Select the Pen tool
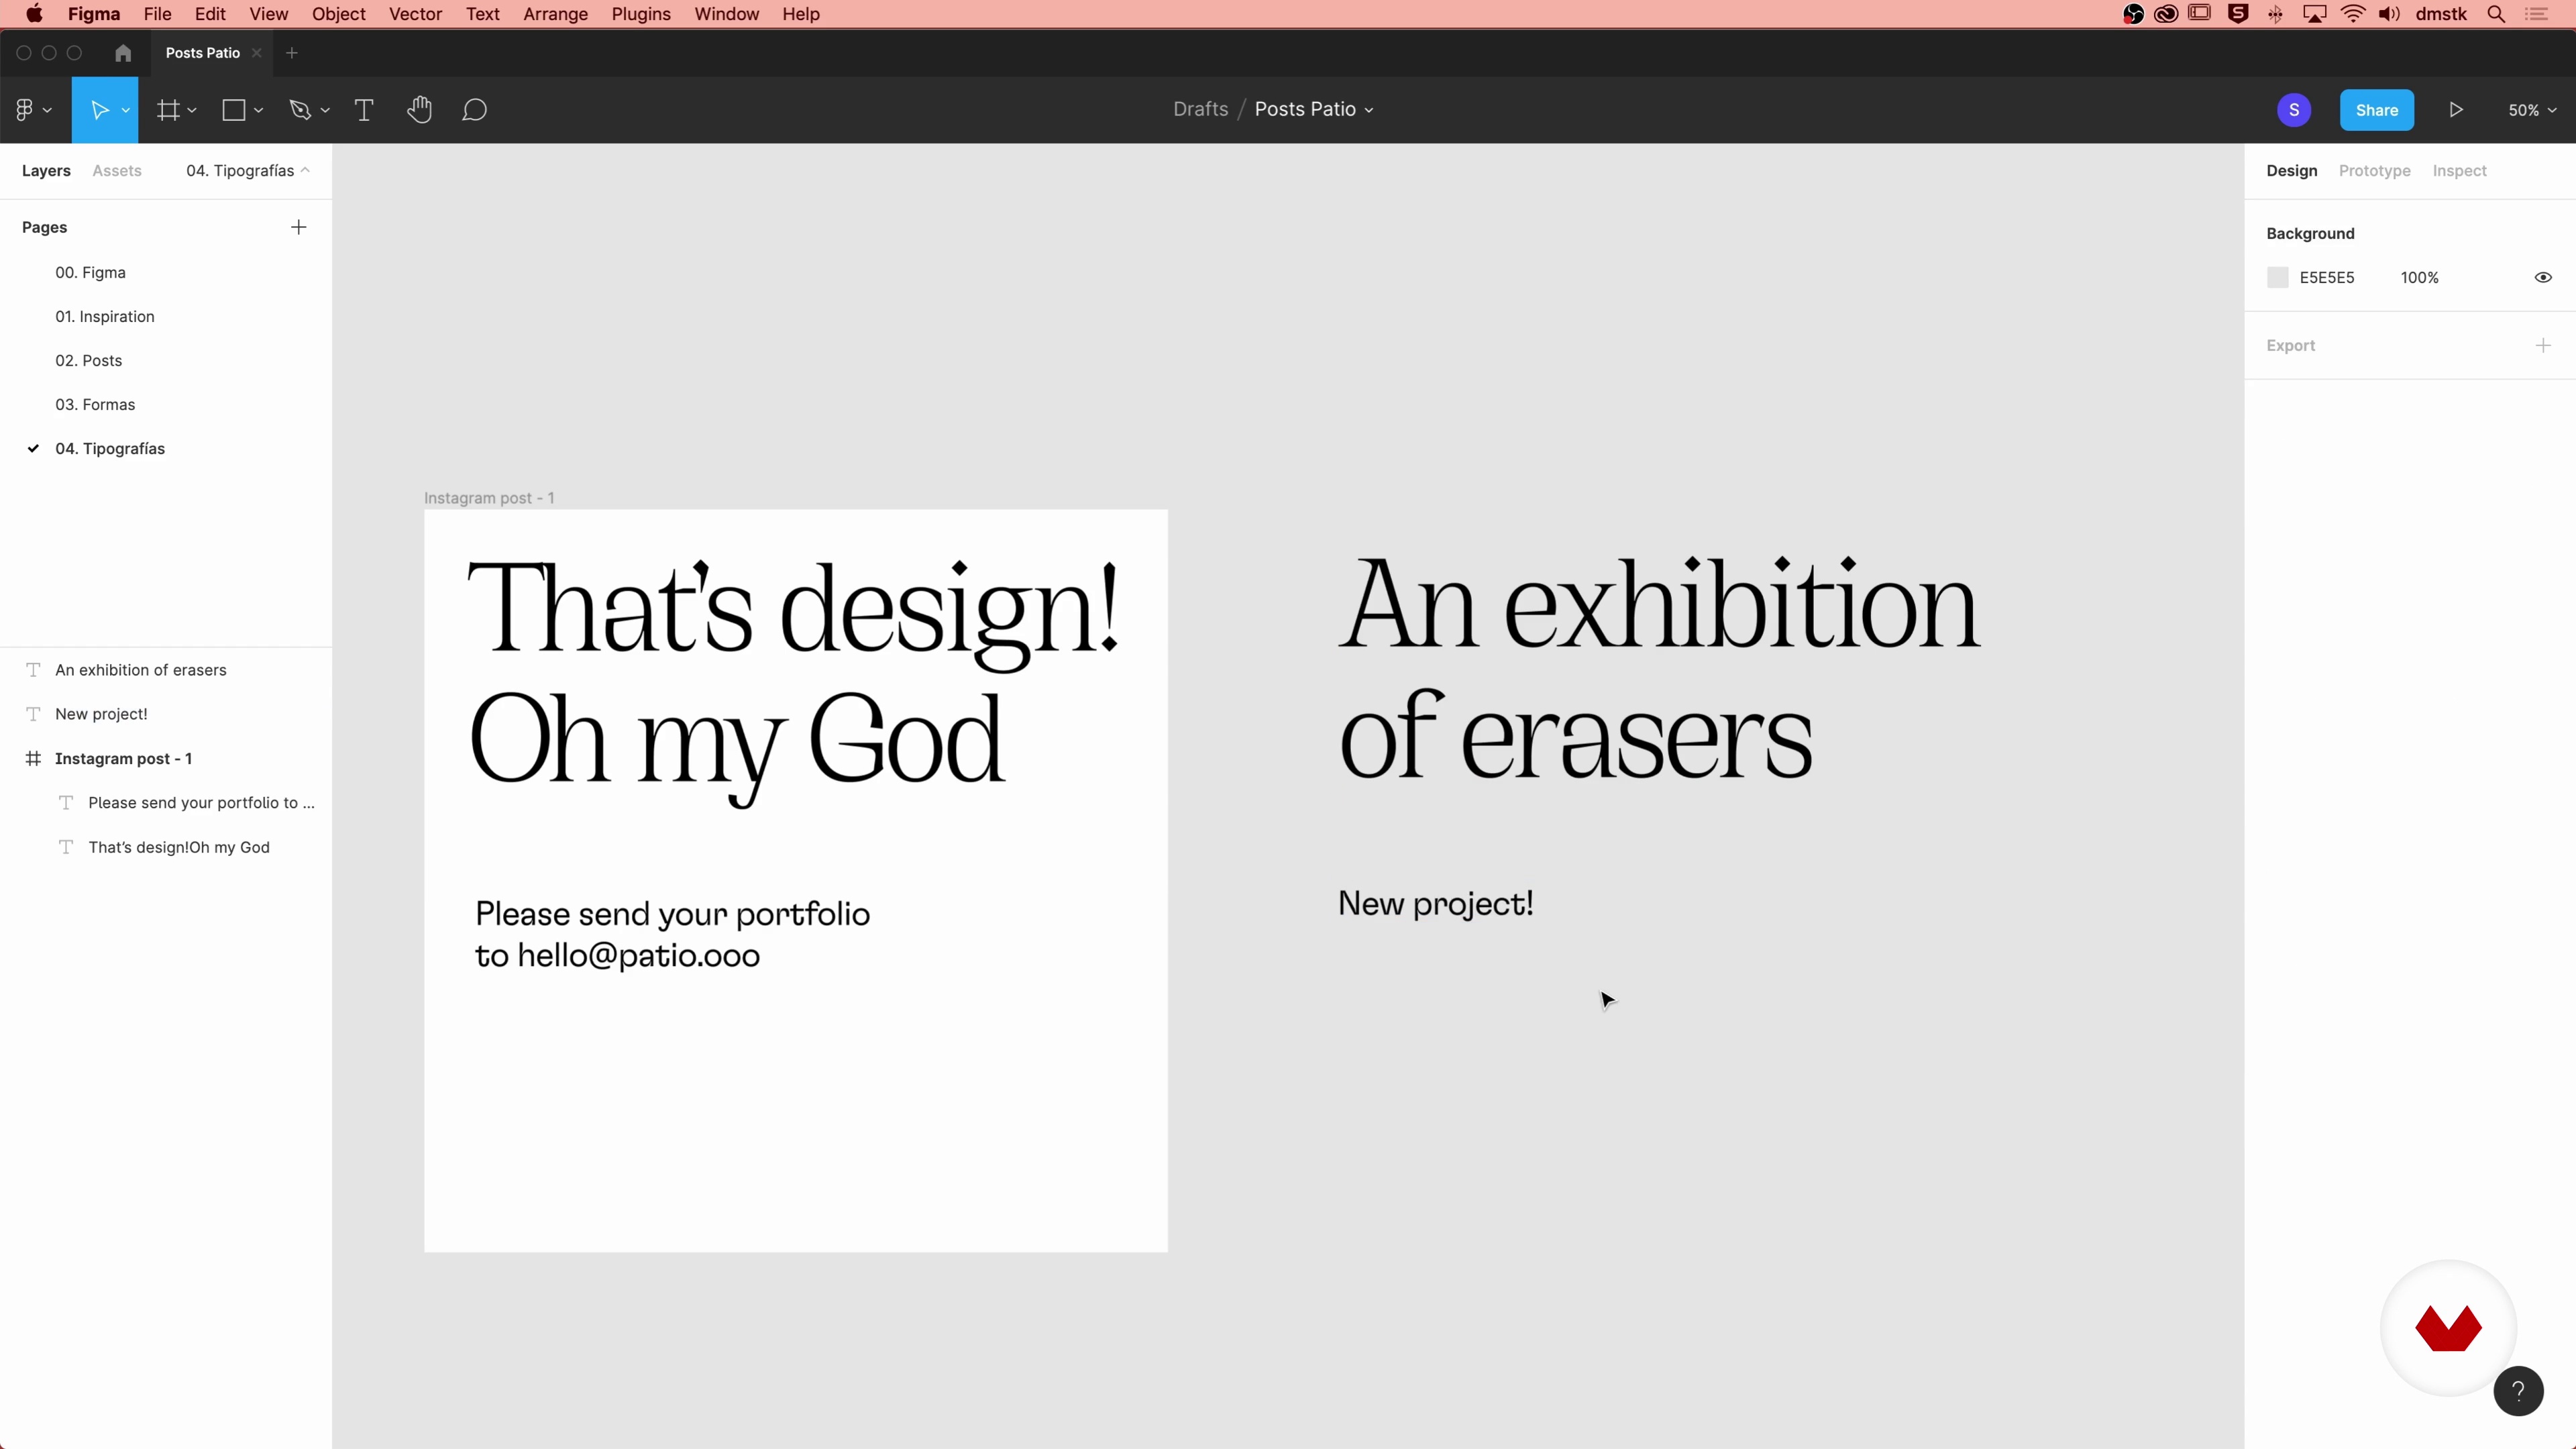2576x1449 pixels. [300, 110]
